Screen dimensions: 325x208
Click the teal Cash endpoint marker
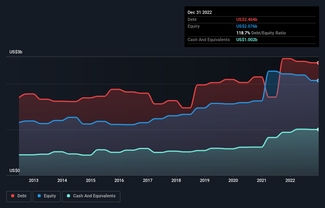point(318,130)
